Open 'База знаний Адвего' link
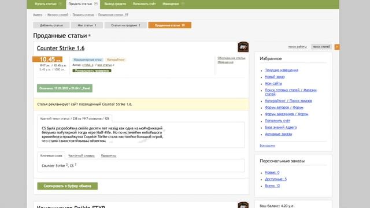The image size is (370, 208). [x=281, y=127]
